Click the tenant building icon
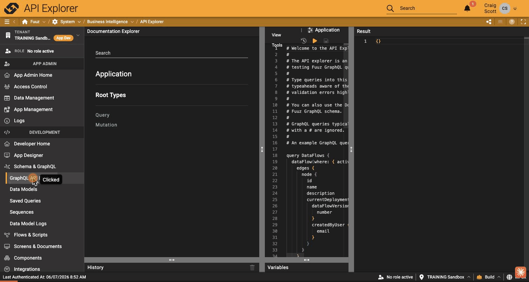The width and height of the screenshot is (529, 282). (x=8, y=35)
